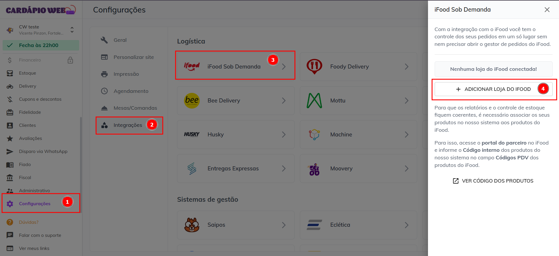
Task: Expand the Foody Delivery chevron arrow
Action: click(x=406, y=67)
